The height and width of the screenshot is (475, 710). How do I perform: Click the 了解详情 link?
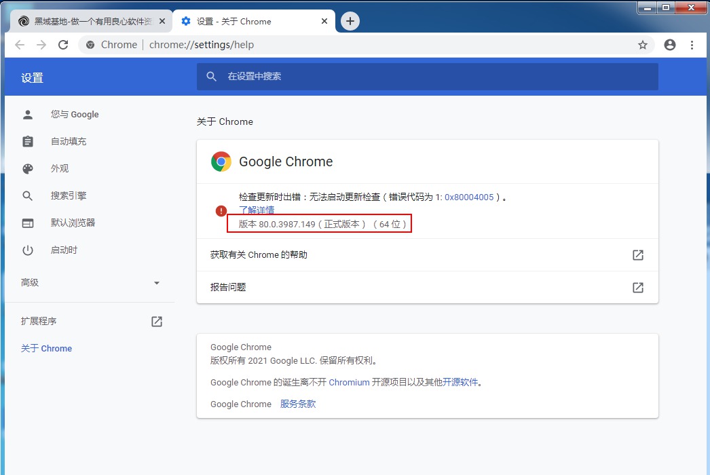tap(257, 210)
